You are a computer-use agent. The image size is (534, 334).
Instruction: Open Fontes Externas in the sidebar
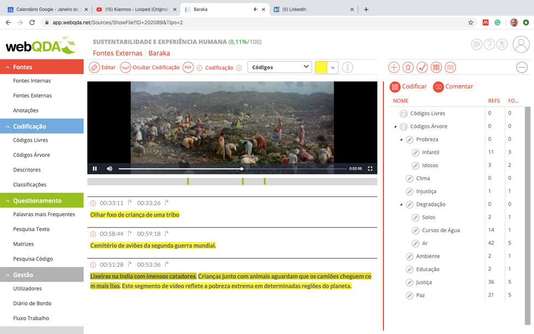[x=32, y=96]
